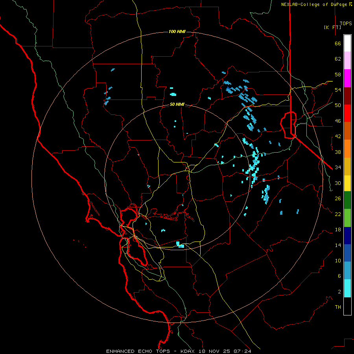
Task: Select the dark green legend swatch
Action: click(347, 200)
